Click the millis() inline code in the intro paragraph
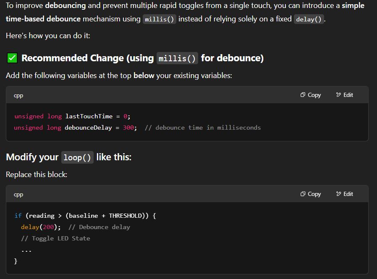This screenshot has width=377, height=279. [160, 19]
